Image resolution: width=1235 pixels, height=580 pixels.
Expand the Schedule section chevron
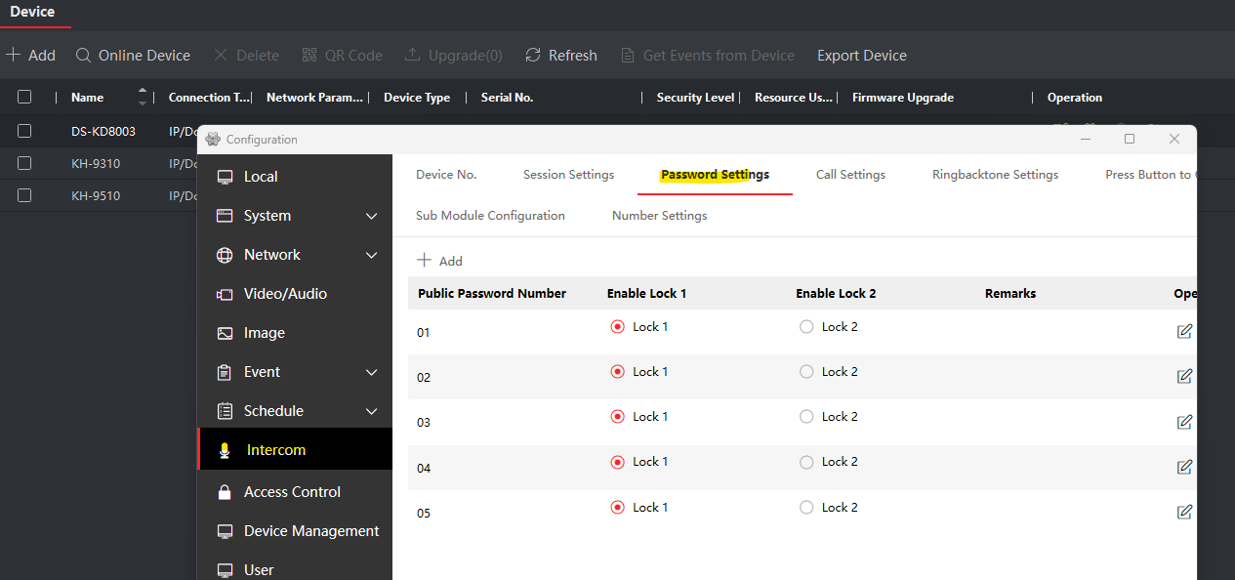pos(371,411)
